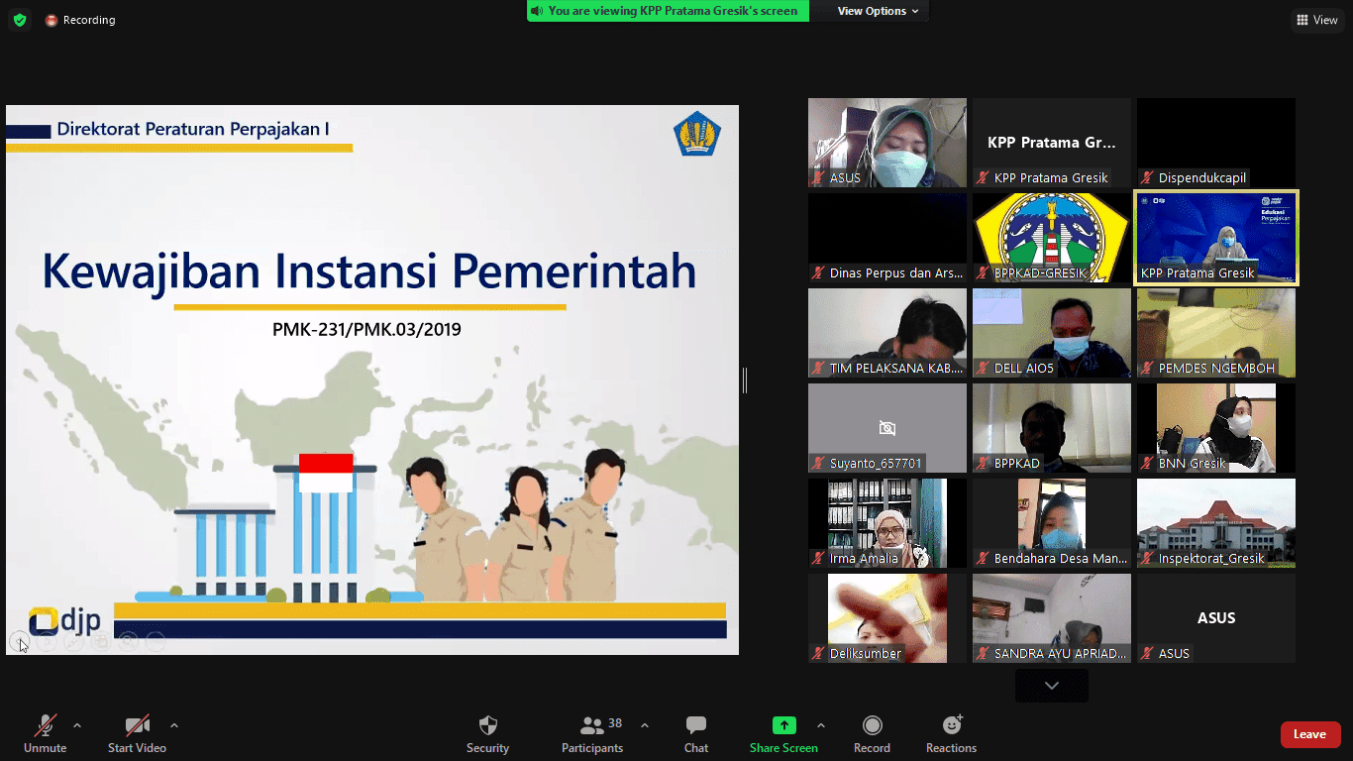The width and height of the screenshot is (1353, 761).
Task: Open the View Options dropdown
Action: [878, 11]
